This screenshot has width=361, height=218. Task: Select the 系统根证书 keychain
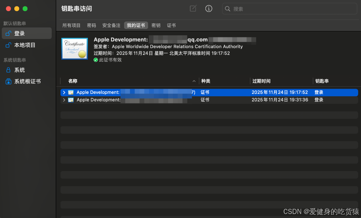point(27,81)
